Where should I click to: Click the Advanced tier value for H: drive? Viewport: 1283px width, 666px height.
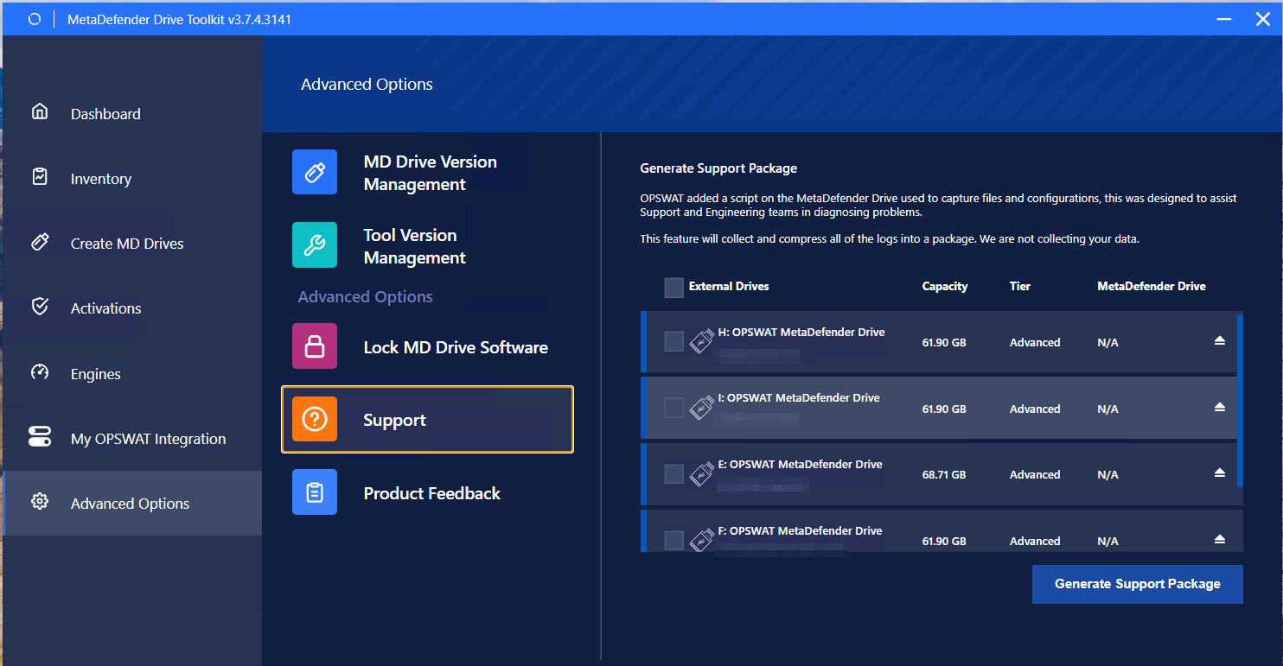coord(1035,342)
